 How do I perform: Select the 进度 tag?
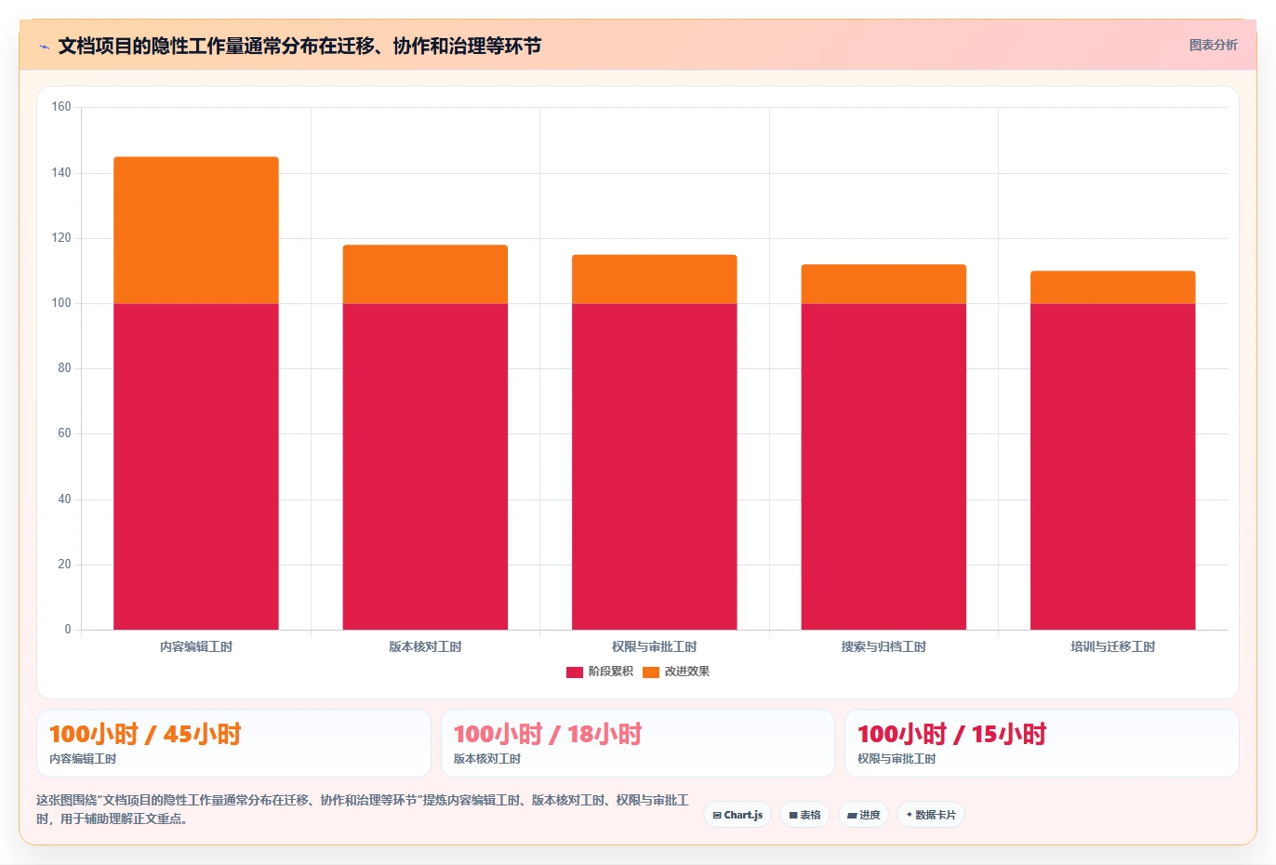863,815
